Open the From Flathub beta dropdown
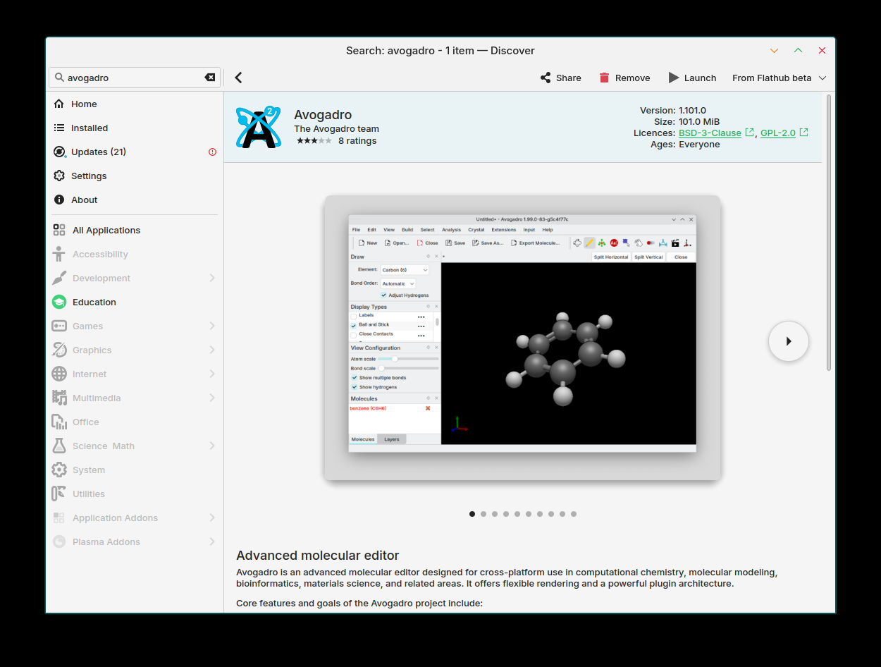Image resolution: width=881 pixels, height=667 pixels. 779,78
